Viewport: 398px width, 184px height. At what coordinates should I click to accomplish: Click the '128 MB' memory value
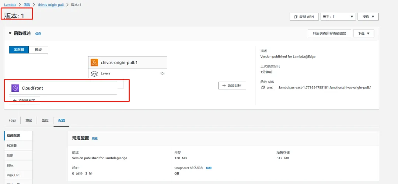pyautogui.click(x=181, y=158)
